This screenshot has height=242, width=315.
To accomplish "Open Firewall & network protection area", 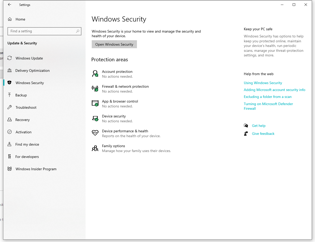I will pyautogui.click(x=120, y=89).
